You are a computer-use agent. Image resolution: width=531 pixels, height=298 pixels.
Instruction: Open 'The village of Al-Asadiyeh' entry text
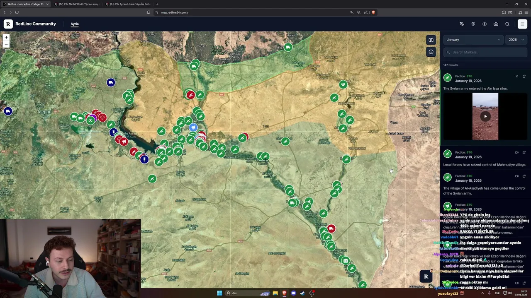click(x=484, y=191)
